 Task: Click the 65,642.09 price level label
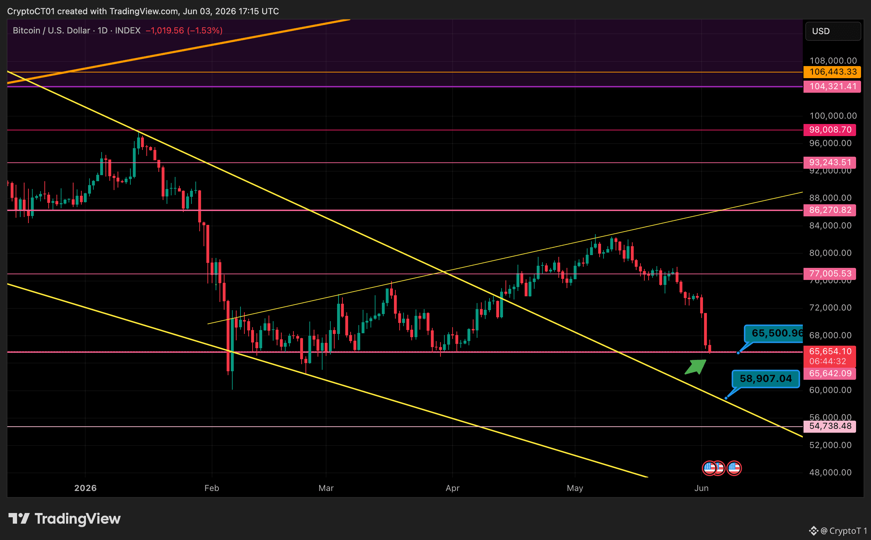pyautogui.click(x=829, y=374)
